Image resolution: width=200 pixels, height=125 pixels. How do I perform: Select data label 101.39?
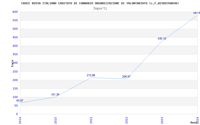[x=55, y=95]
